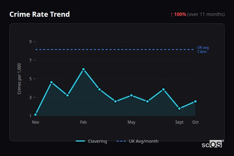Click the UK avg 7.8/m label
The width and height of the screenshot is (234, 156).
coord(203,50)
